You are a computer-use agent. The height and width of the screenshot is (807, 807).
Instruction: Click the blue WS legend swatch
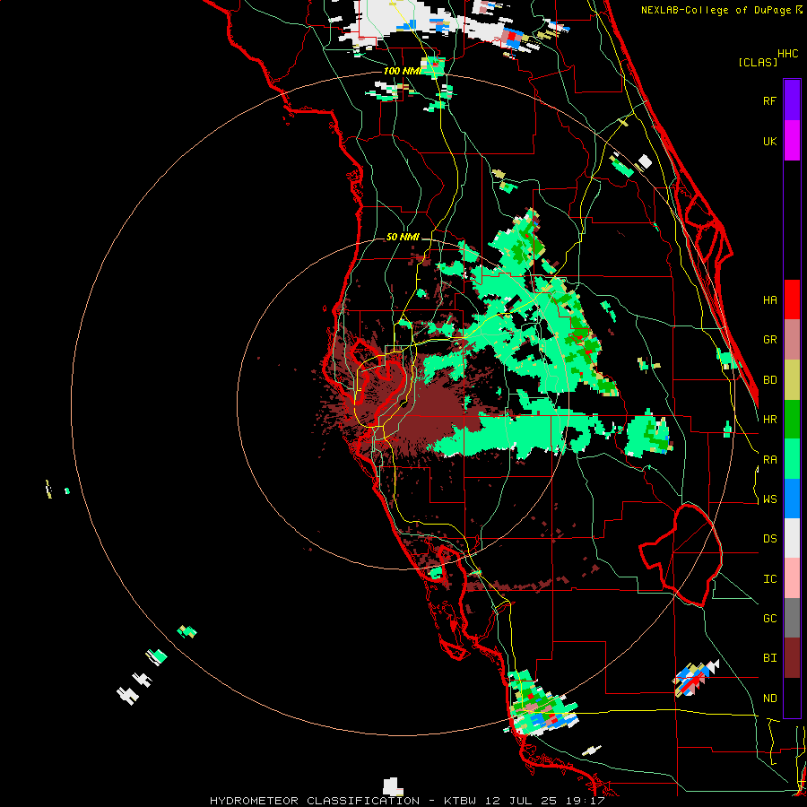792,499
